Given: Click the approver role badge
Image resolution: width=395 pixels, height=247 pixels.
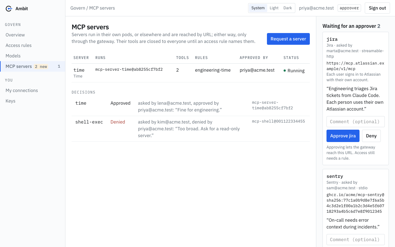Looking at the screenshot, I should click(x=349, y=8).
